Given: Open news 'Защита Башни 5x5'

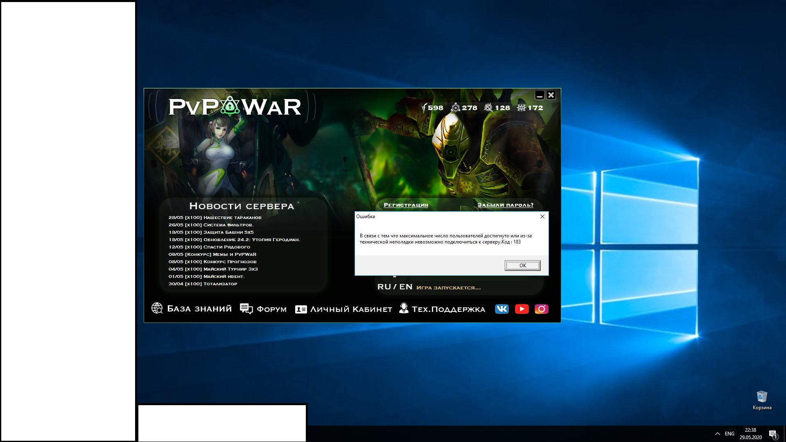Looking at the screenshot, I should tap(211, 232).
